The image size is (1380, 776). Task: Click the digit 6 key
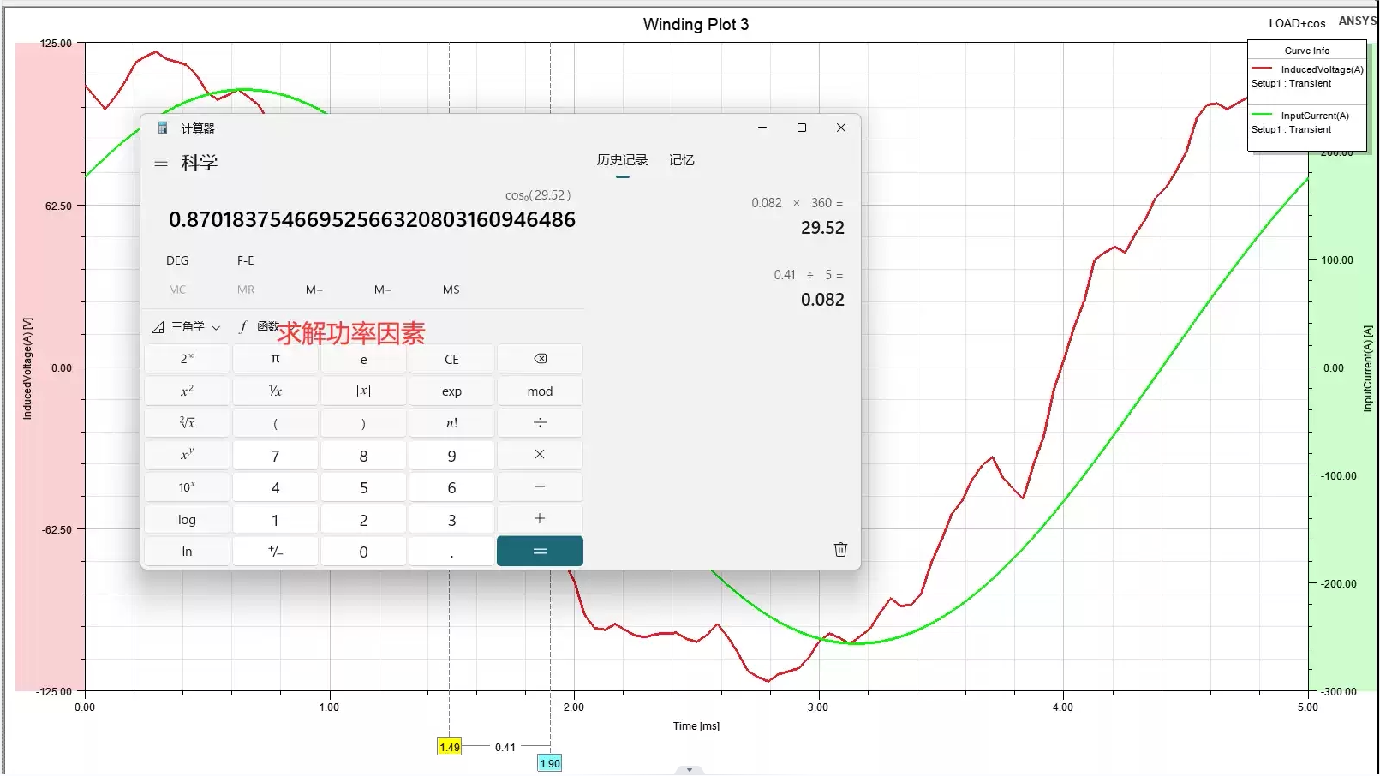(451, 486)
